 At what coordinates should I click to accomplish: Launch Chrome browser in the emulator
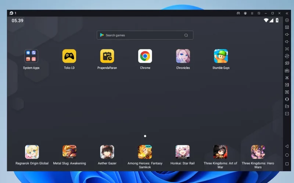point(145,56)
